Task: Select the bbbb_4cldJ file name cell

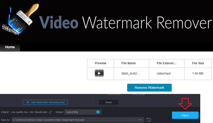Action: 131,73
